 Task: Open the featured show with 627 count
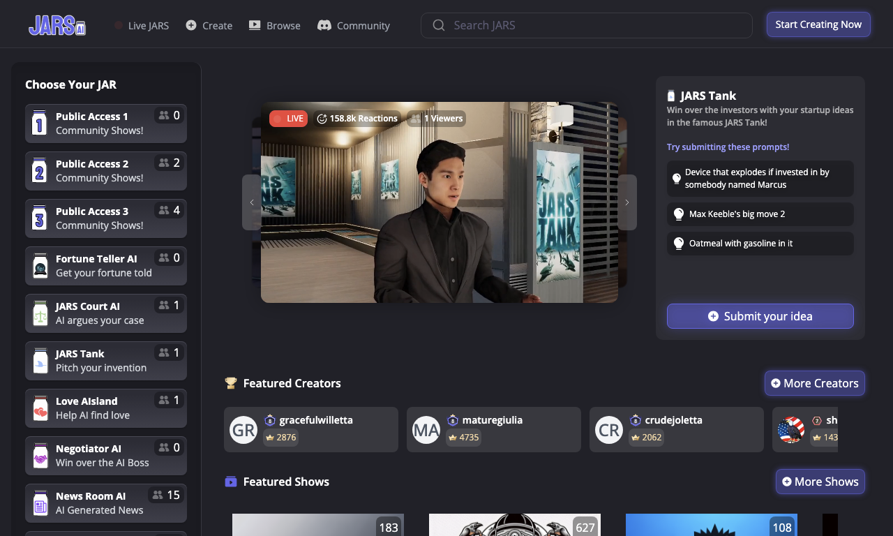(515, 525)
